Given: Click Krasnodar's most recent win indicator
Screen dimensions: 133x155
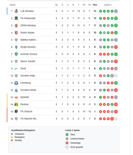Looking at the screenshot, I should click(x=116, y=18).
